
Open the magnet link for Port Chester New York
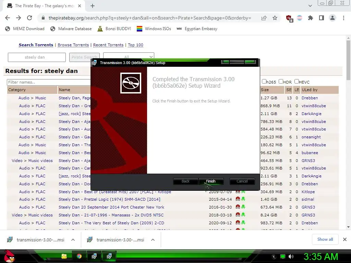238,206
